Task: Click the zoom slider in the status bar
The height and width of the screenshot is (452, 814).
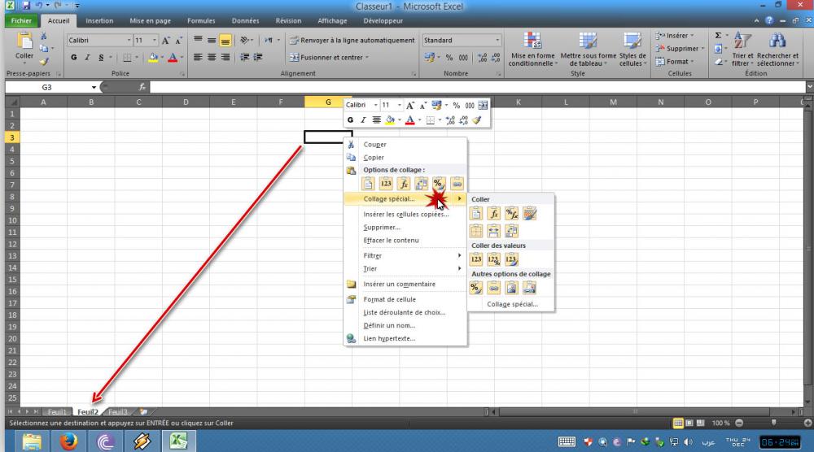Action: 773,423
